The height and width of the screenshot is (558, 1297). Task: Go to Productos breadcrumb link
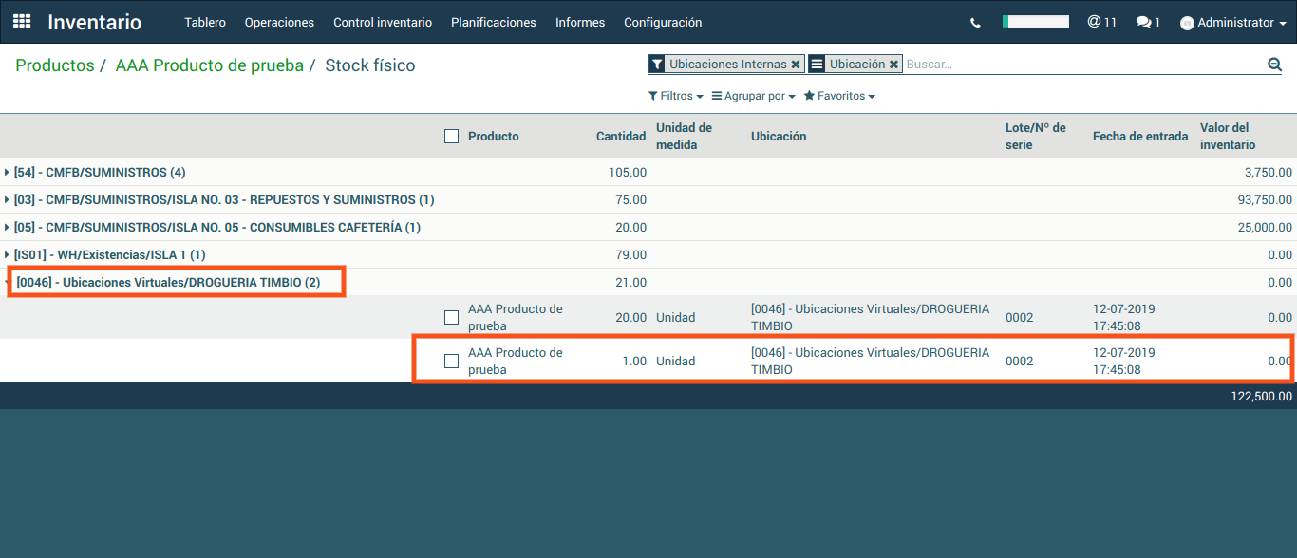click(x=54, y=65)
